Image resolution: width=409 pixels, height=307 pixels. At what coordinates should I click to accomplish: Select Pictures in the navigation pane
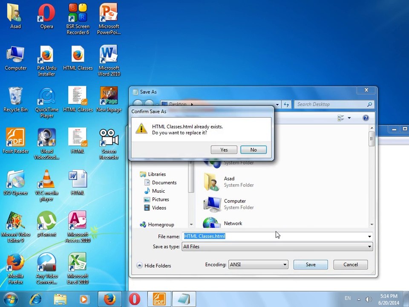point(156,200)
